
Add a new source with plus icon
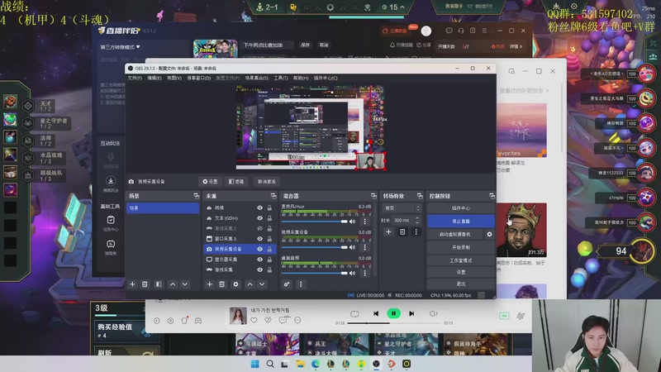(x=210, y=284)
